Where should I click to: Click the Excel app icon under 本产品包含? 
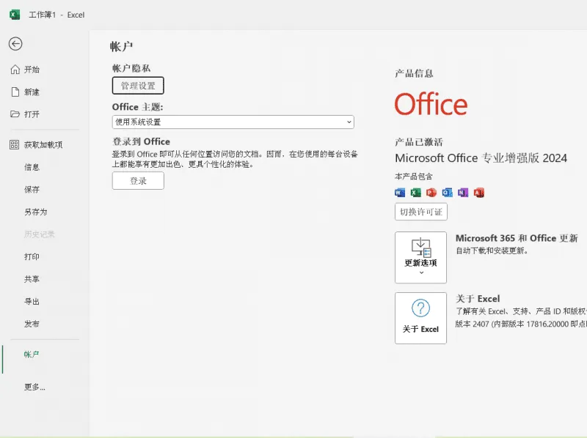(x=415, y=193)
